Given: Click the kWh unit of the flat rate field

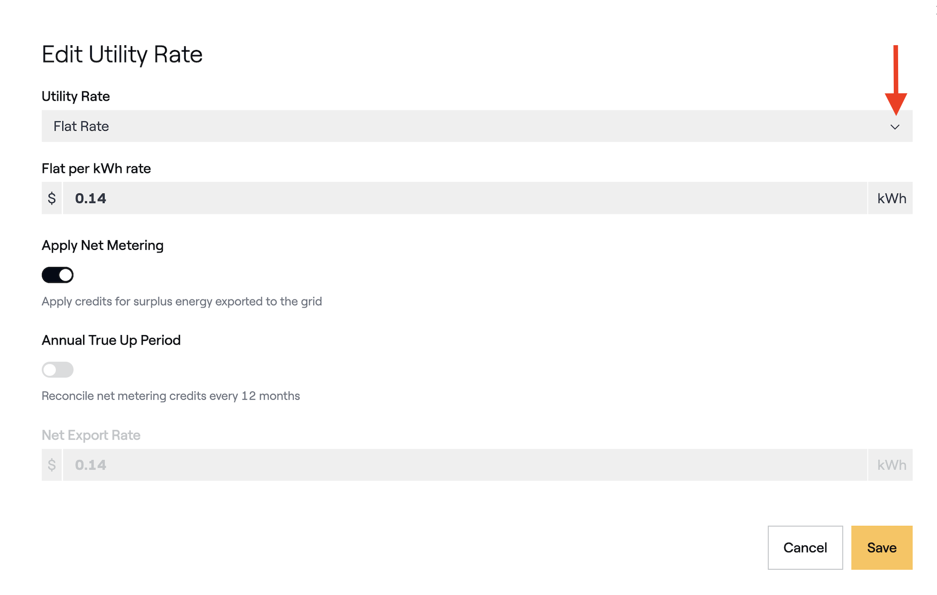Looking at the screenshot, I should click(x=891, y=198).
